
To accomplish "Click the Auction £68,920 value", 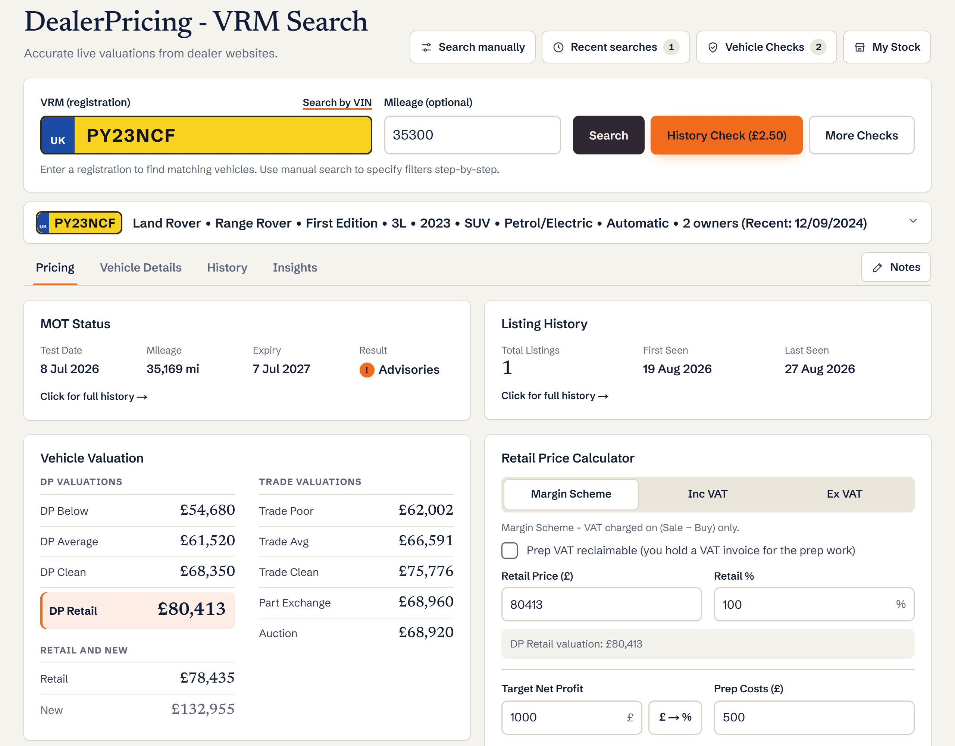I will [x=426, y=632].
